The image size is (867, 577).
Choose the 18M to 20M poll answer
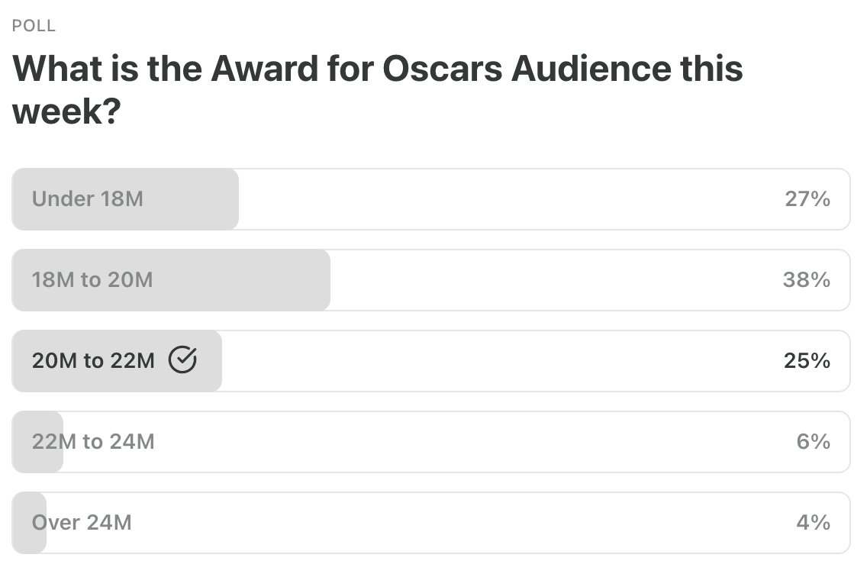point(92,280)
